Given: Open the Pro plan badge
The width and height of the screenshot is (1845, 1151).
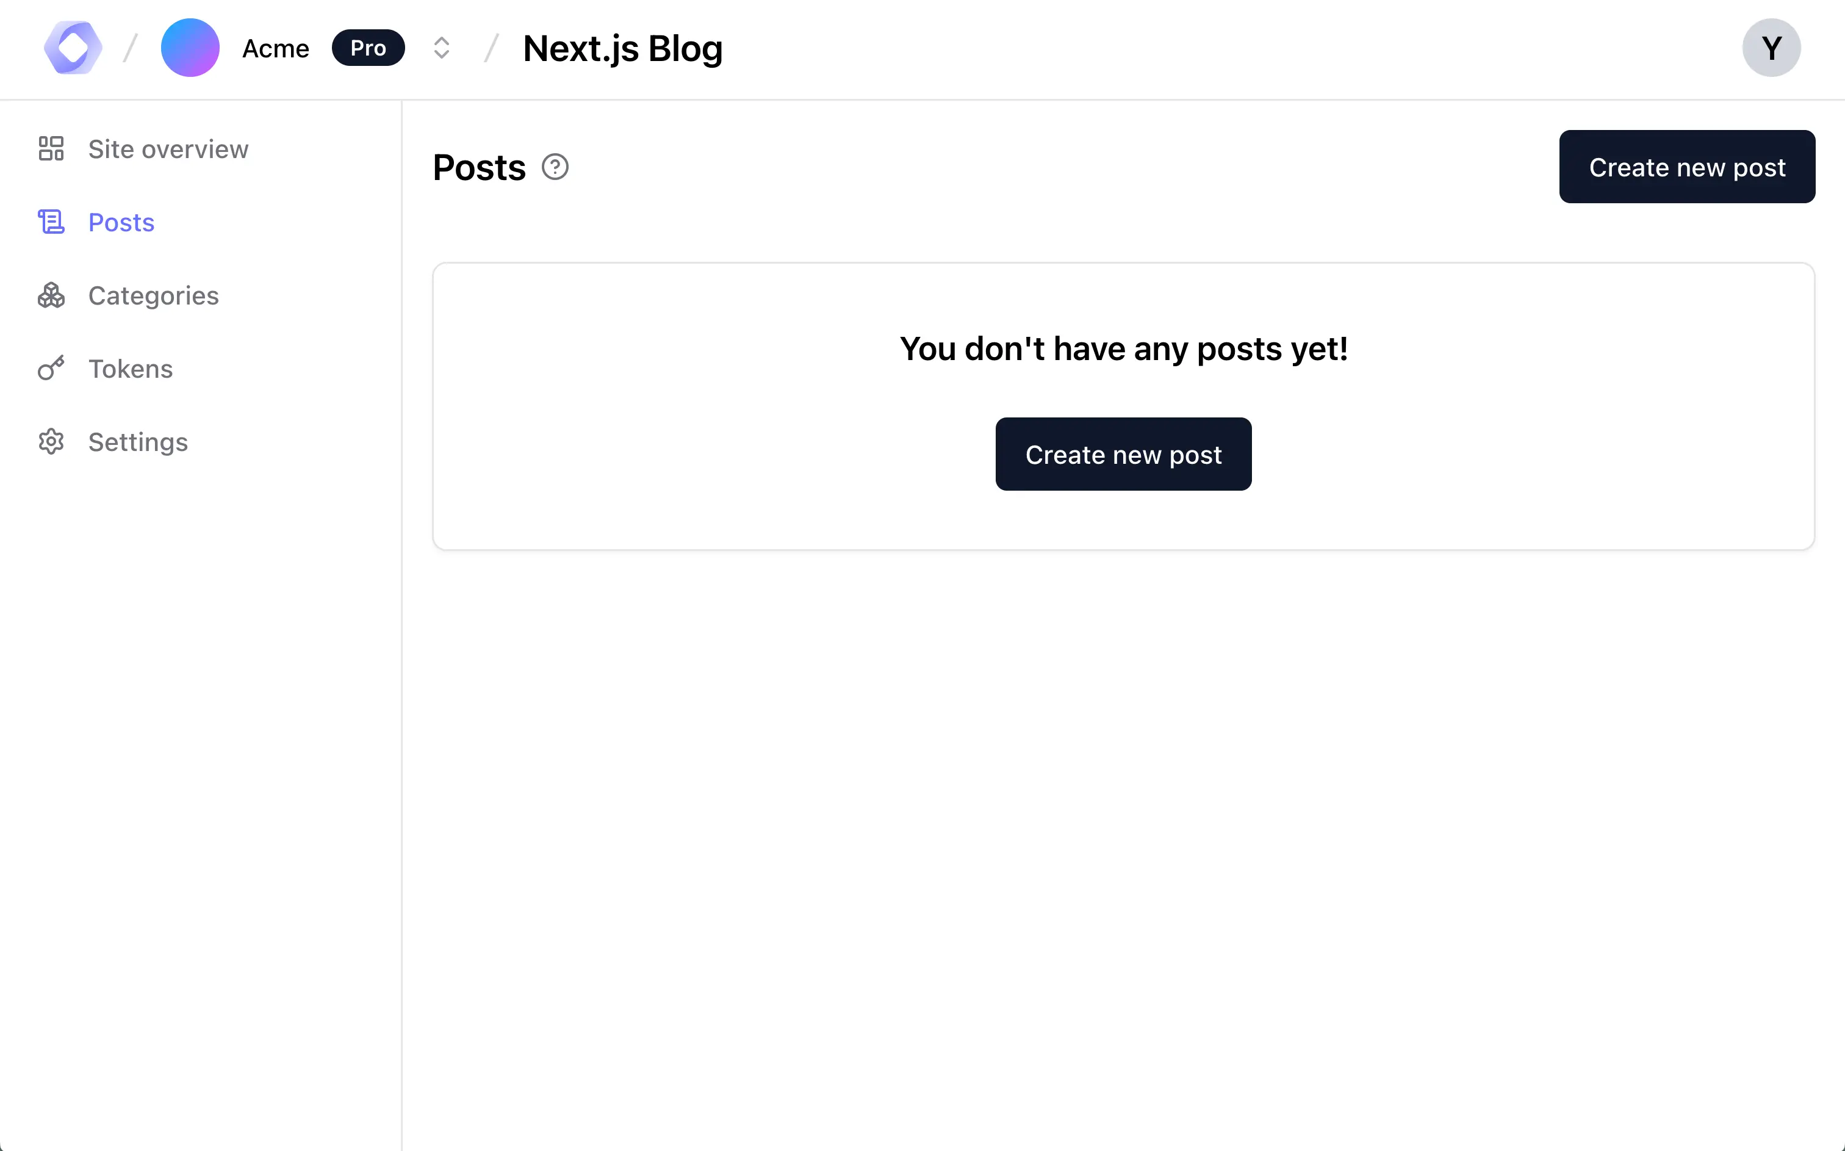Looking at the screenshot, I should [369, 47].
